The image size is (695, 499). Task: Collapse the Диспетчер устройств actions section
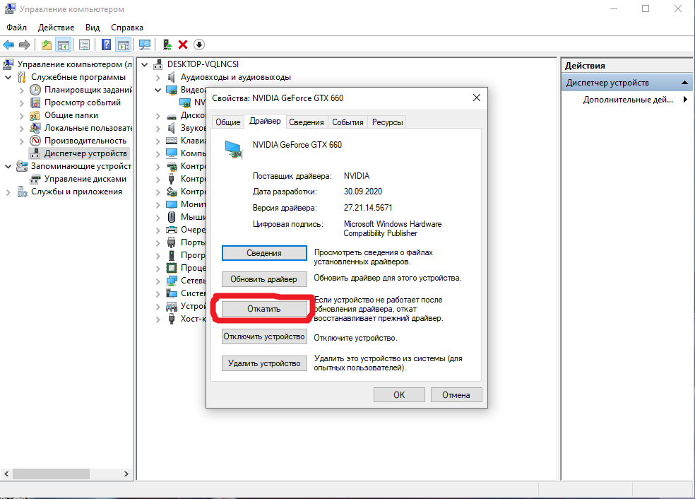click(684, 83)
